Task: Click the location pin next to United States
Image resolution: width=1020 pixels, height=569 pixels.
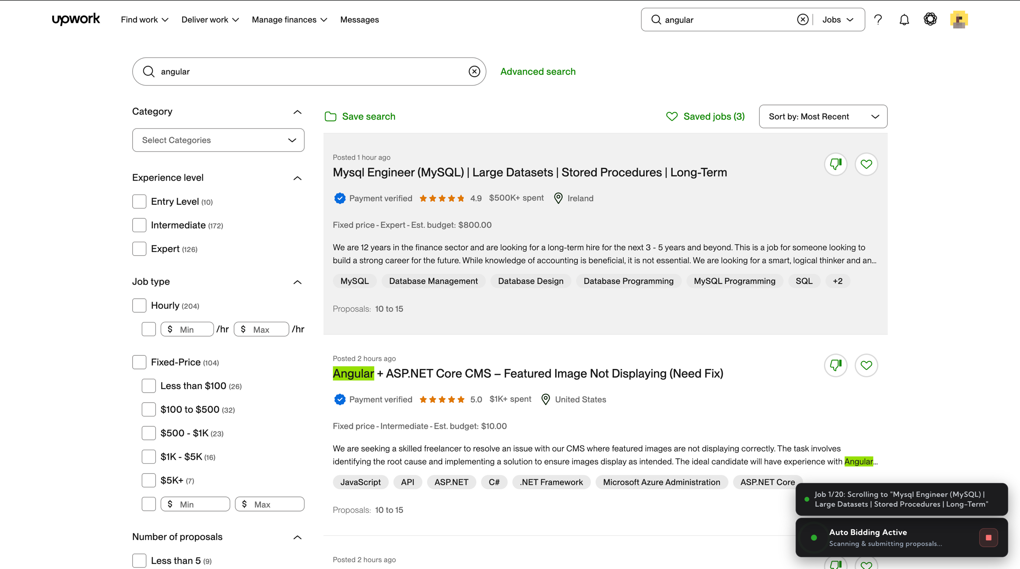Action: [545, 399]
